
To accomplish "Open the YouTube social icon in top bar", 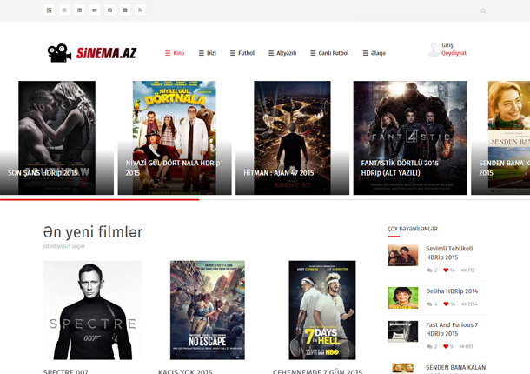I will tap(95, 10).
